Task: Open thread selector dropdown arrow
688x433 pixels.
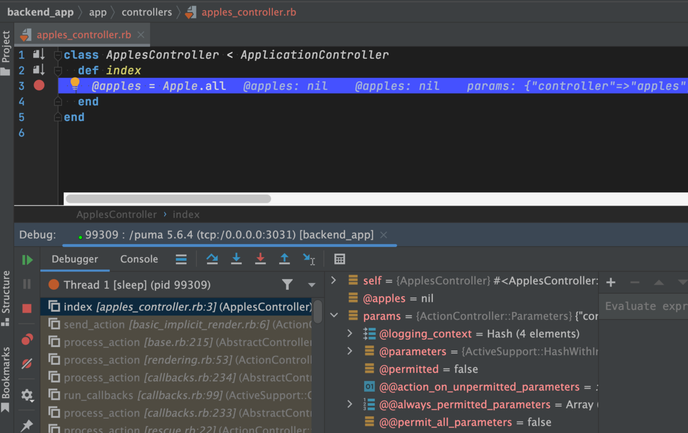Action: tap(312, 285)
